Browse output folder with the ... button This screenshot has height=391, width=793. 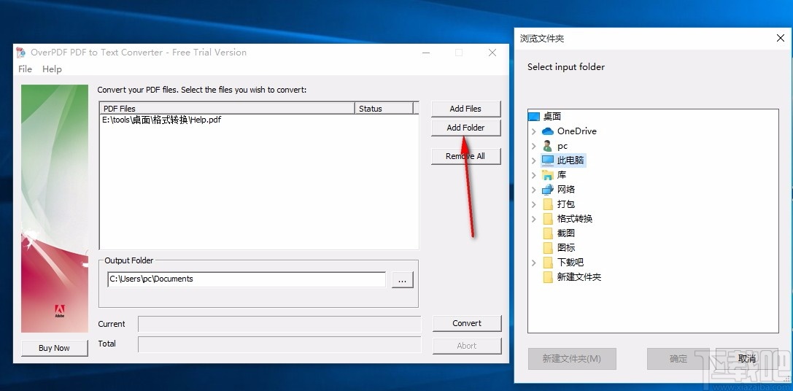point(403,279)
